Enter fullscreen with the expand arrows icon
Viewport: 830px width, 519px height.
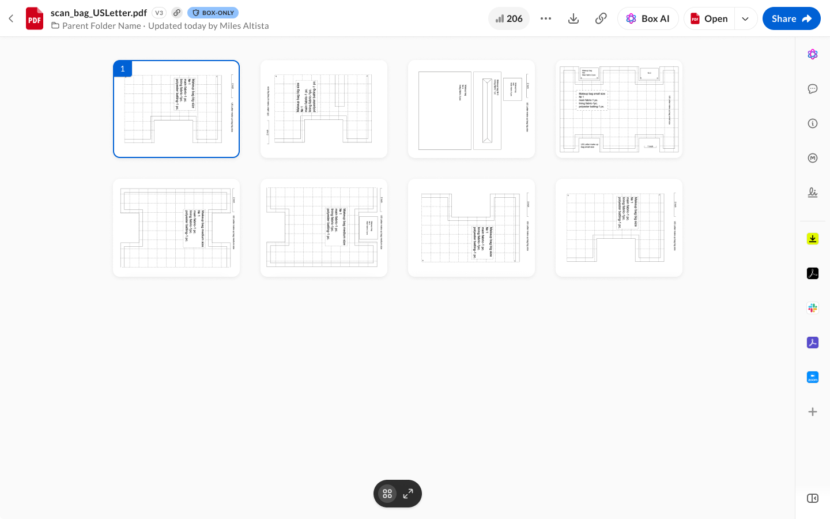[408, 494]
